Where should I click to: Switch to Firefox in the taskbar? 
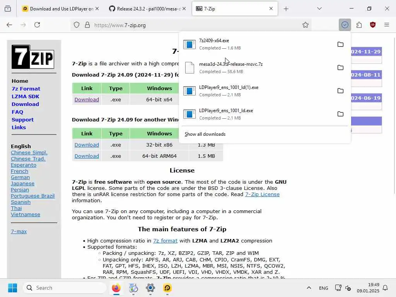click(116, 288)
